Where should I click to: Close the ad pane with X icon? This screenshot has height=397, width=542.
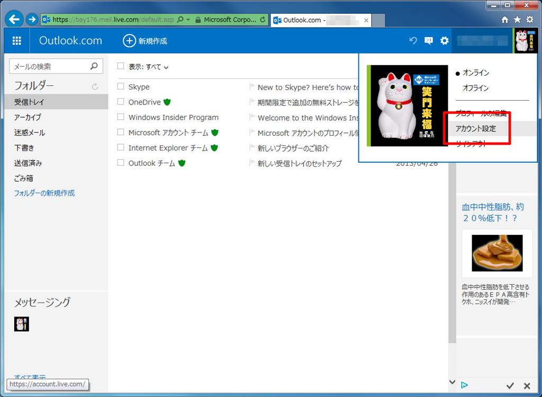[x=527, y=385]
